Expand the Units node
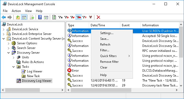The height and width of the screenshot is (99, 184). 13,58
